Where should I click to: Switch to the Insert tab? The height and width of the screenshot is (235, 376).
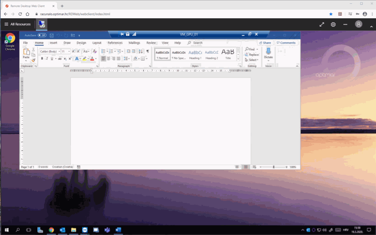click(x=53, y=43)
